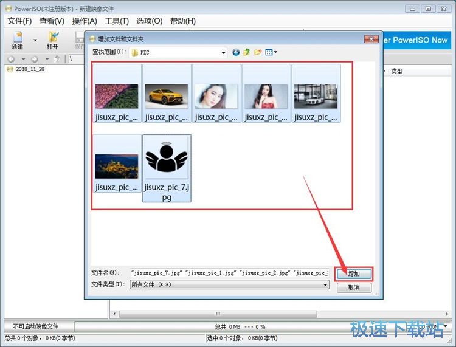This screenshot has width=456, height=347.
Task: Click the 取消 button
Action: point(354,287)
